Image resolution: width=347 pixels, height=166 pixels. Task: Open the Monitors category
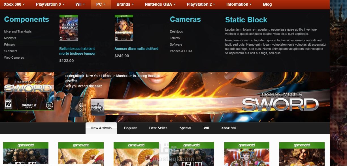click(x=10, y=38)
